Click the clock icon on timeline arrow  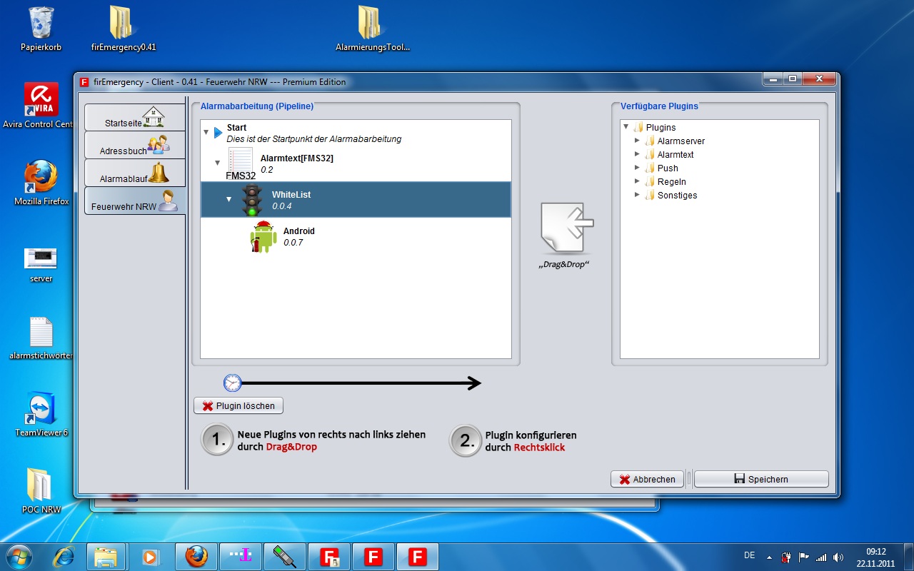(x=233, y=383)
